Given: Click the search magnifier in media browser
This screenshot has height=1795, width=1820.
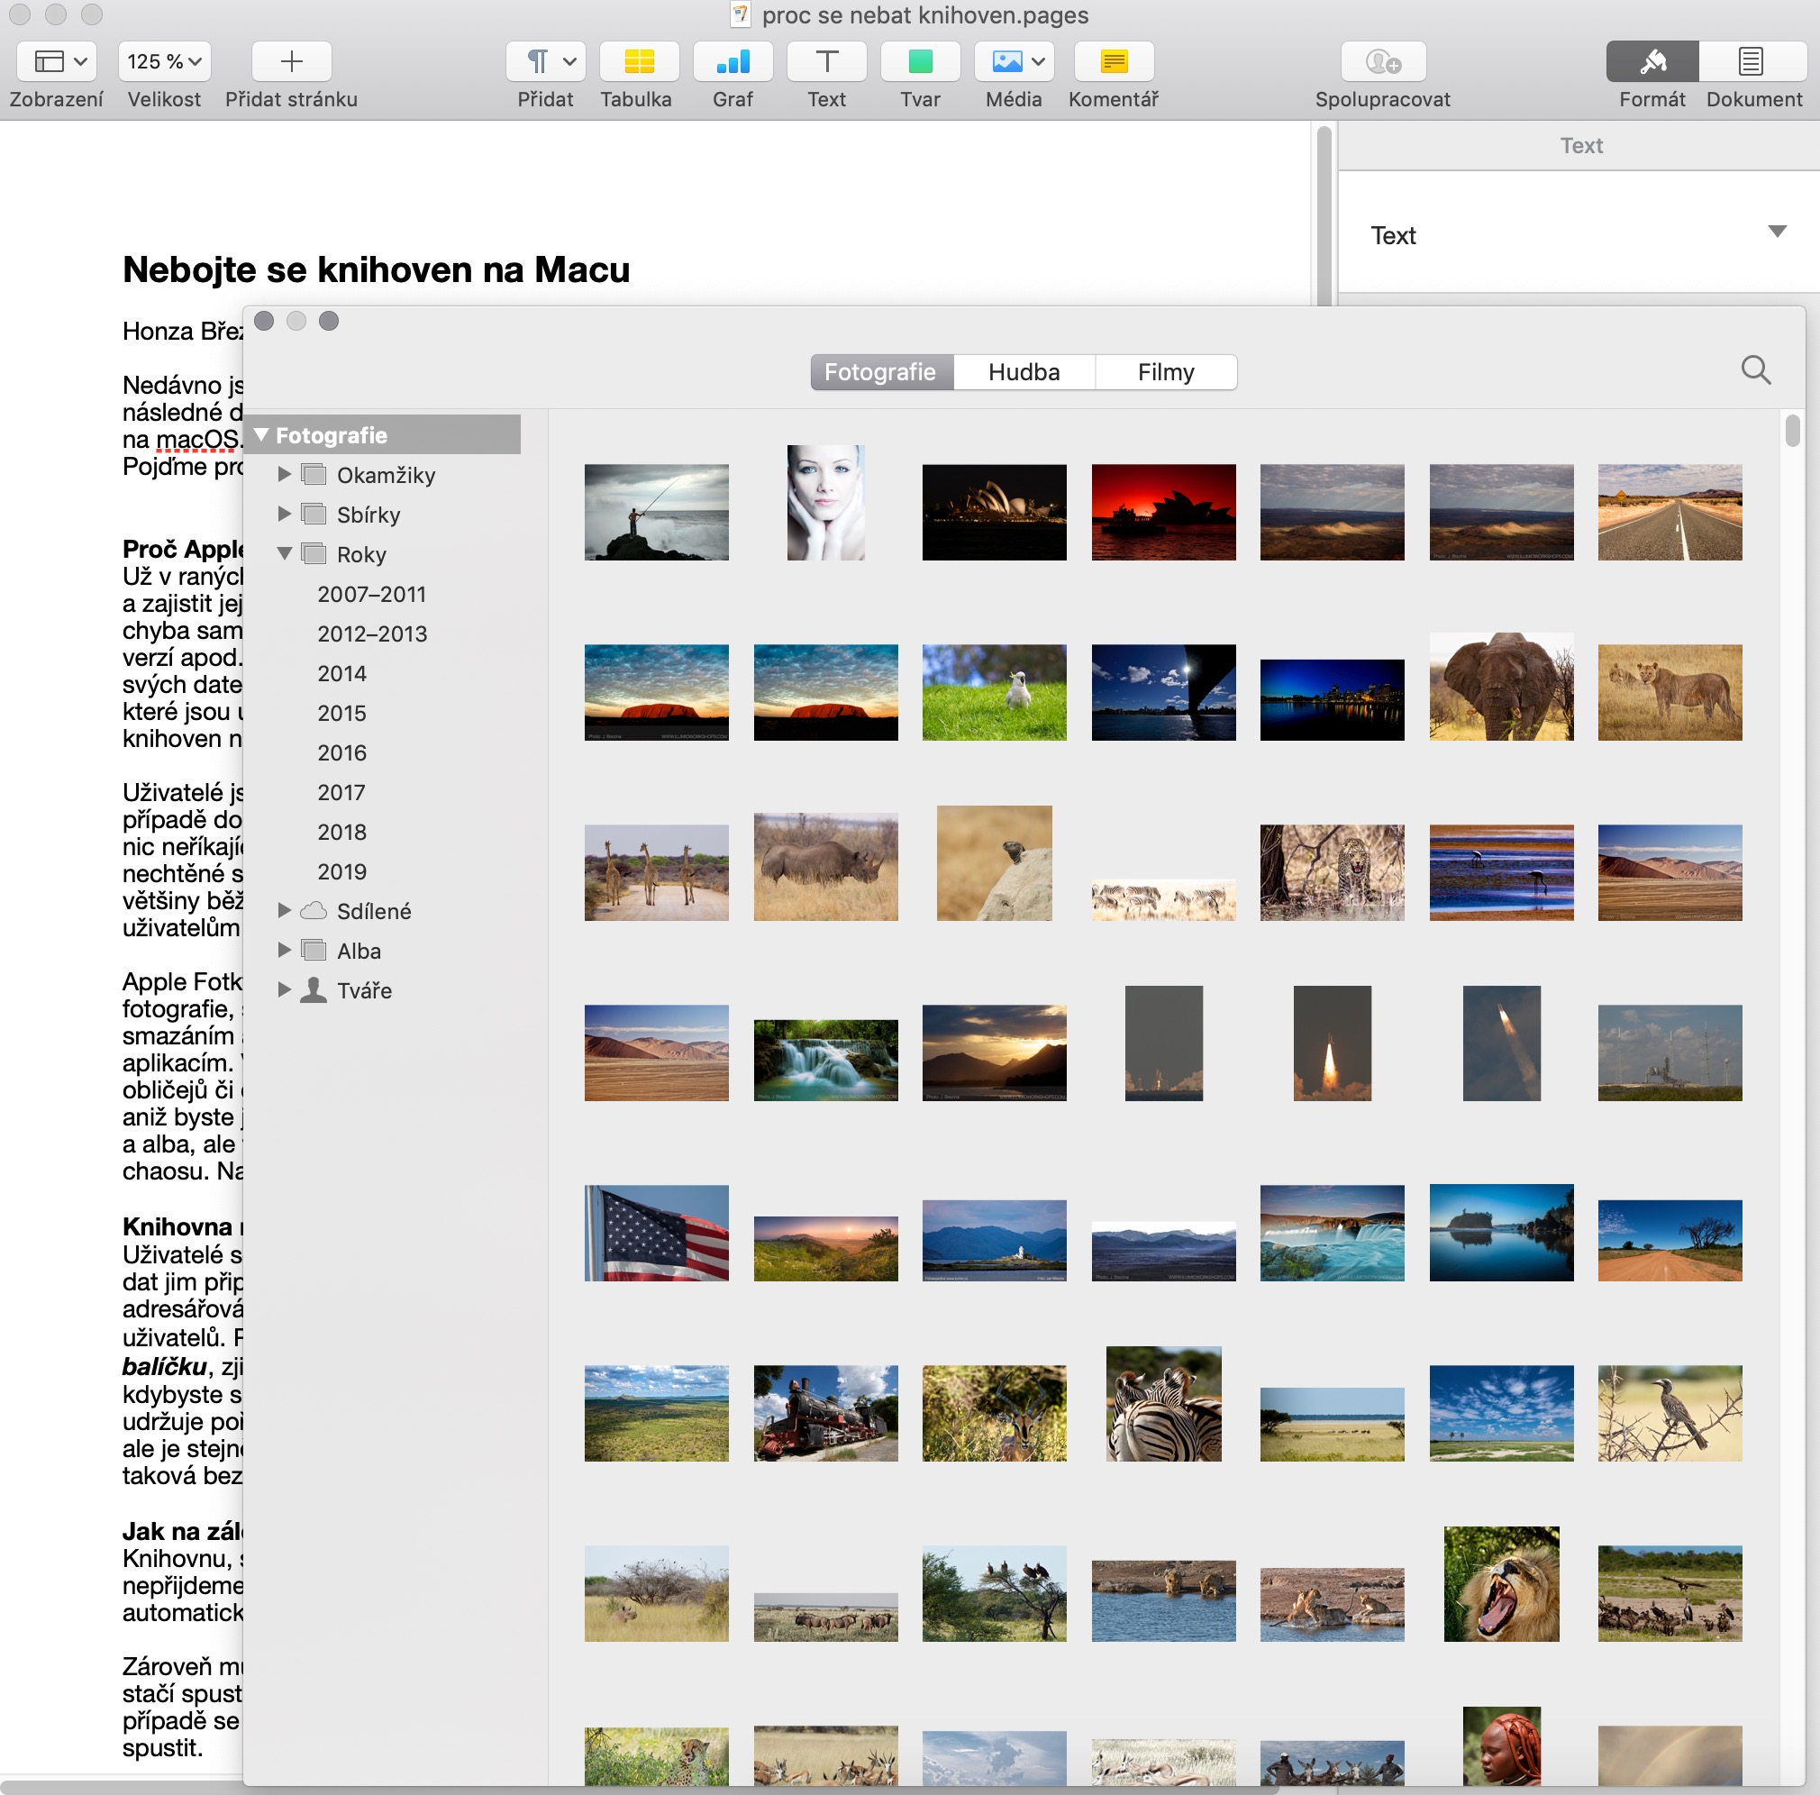Looking at the screenshot, I should point(1755,370).
